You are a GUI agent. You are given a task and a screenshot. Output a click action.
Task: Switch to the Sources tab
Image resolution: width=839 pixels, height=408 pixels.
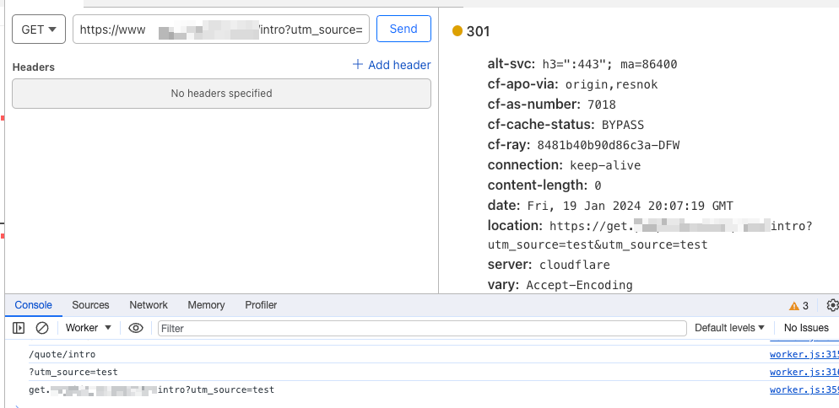90,305
